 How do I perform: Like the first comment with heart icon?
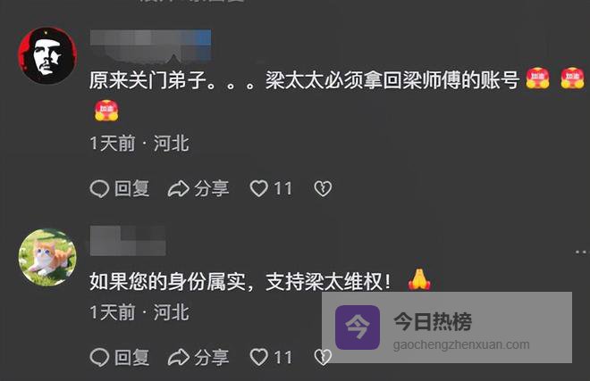coord(259,188)
